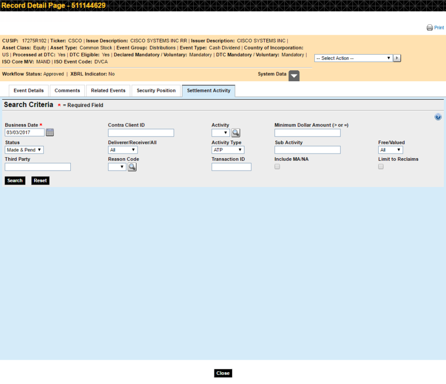Open the Related Events tab

click(108, 91)
